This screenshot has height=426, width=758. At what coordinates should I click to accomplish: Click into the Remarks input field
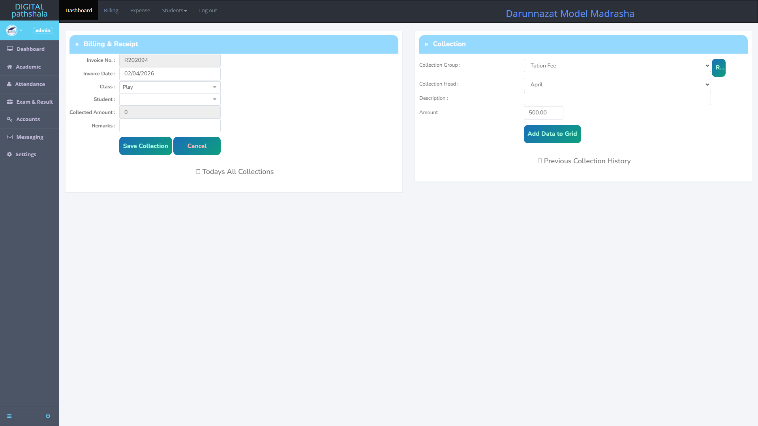coord(170,126)
